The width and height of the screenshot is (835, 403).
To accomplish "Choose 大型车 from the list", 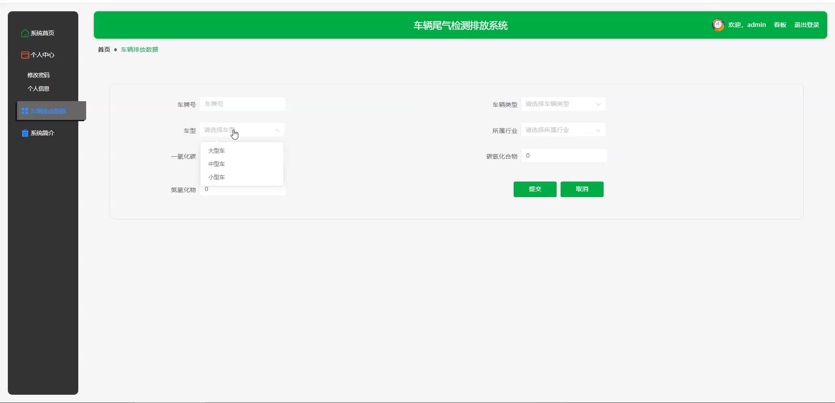I will click(x=242, y=151).
